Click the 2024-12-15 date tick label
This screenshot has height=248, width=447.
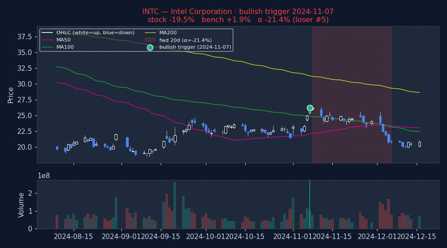(417, 237)
